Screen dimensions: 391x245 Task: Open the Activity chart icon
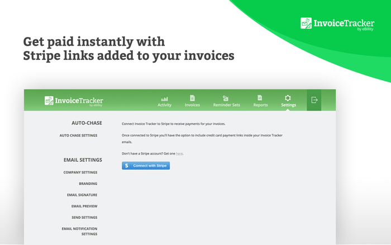tap(165, 98)
